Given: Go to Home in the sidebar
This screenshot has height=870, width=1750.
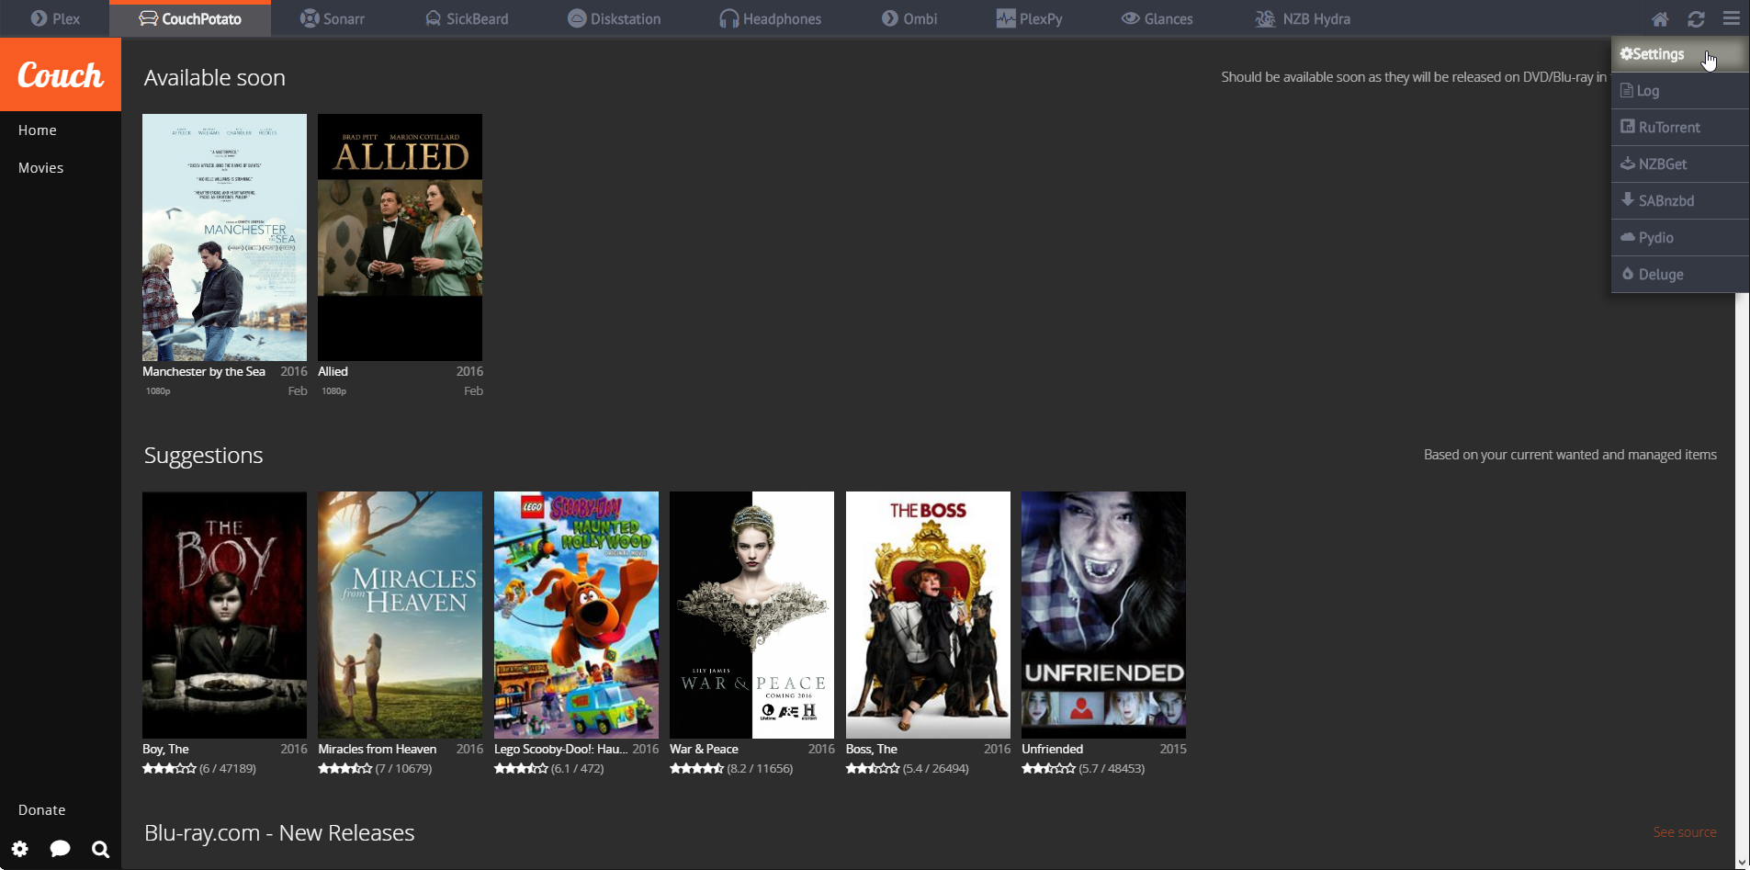Looking at the screenshot, I should point(38,130).
